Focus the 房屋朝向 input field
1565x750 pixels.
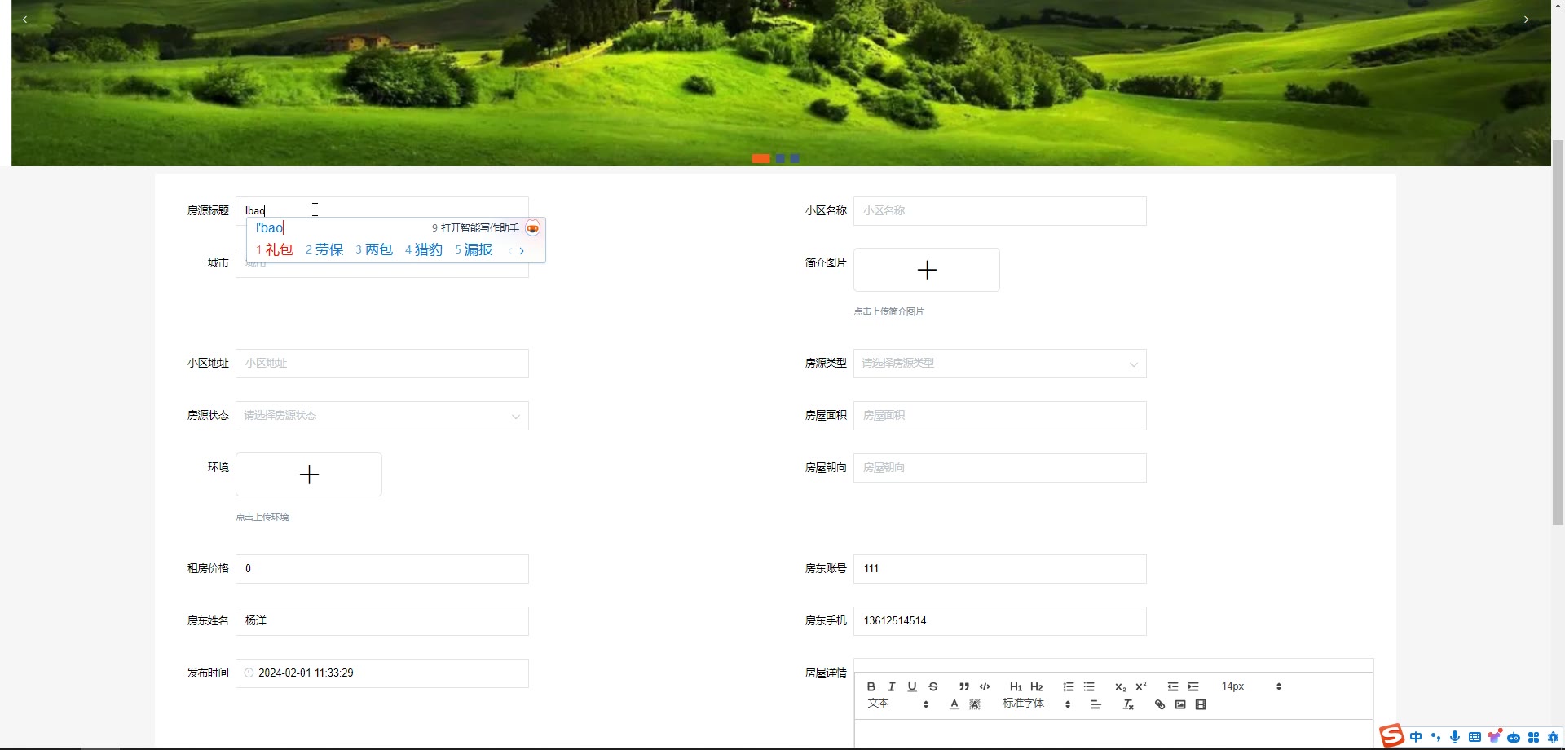click(x=999, y=468)
